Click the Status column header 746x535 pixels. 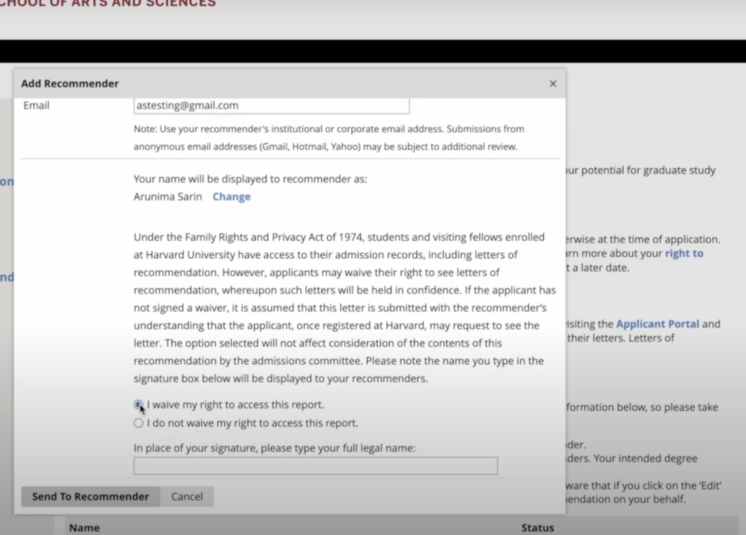[x=537, y=528]
